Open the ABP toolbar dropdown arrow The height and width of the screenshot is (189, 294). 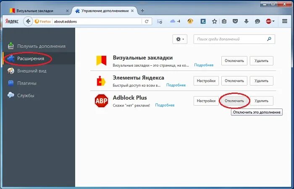click(273, 21)
